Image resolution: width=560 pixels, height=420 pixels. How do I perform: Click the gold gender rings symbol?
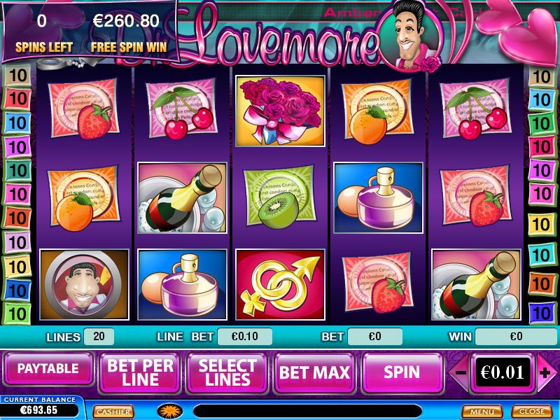281,285
